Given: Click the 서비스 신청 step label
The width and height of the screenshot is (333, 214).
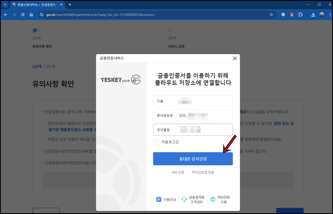Looking at the screenshot, I should 176,46.
